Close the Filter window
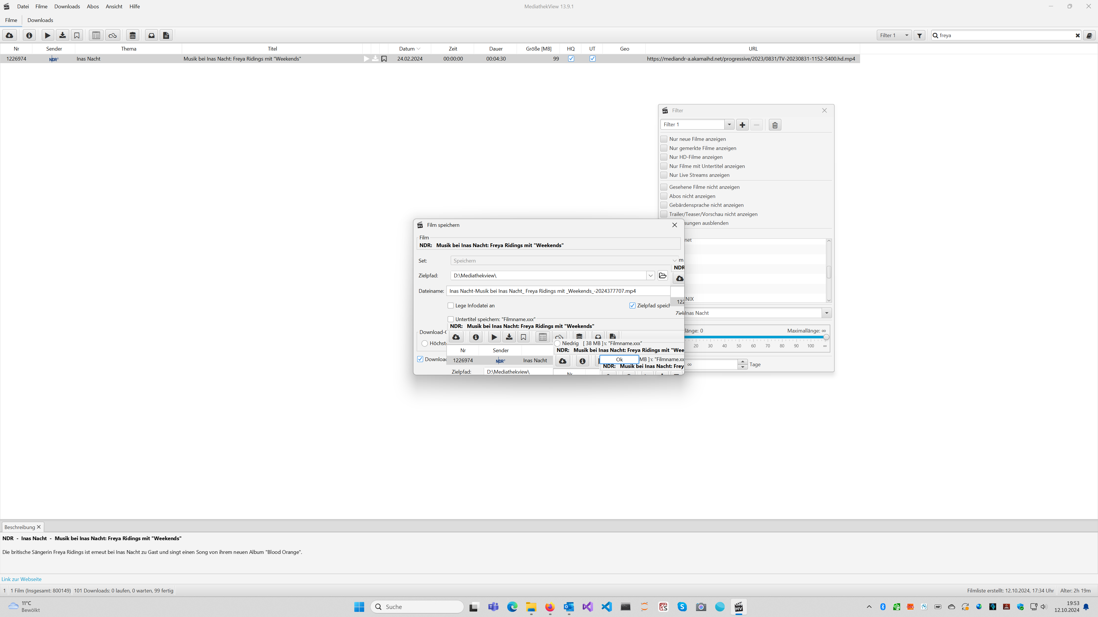This screenshot has height=617, width=1098. tap(824, 110)
